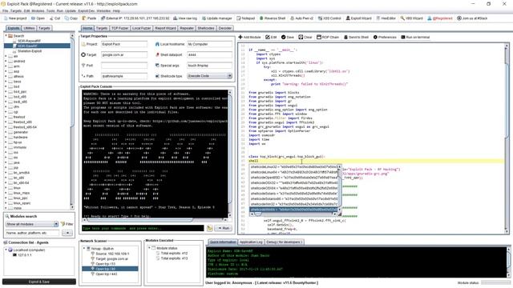
Task: Collapse the Nmap - Built-in node
Action: click(x=84, y=249)
